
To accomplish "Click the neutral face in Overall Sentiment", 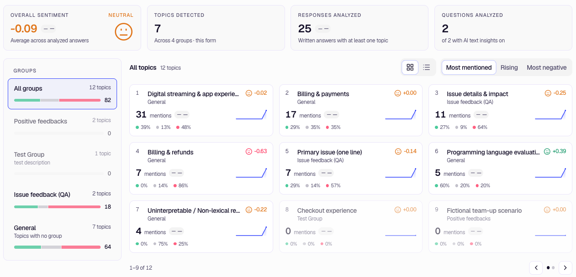I will [123, 31].
